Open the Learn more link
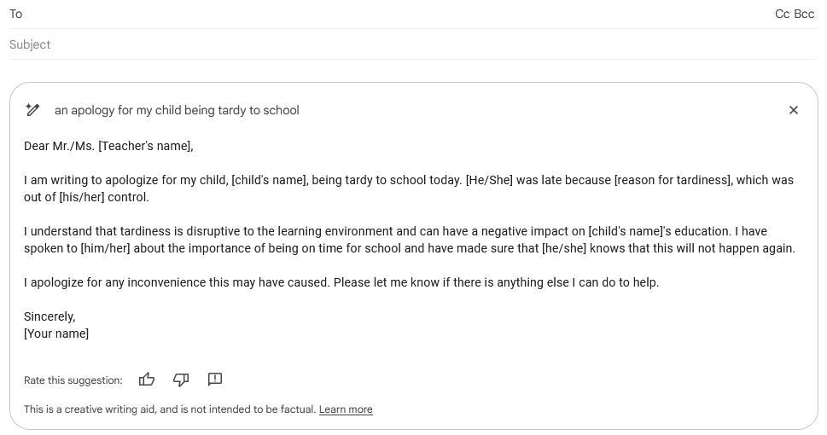 [346, 409]
